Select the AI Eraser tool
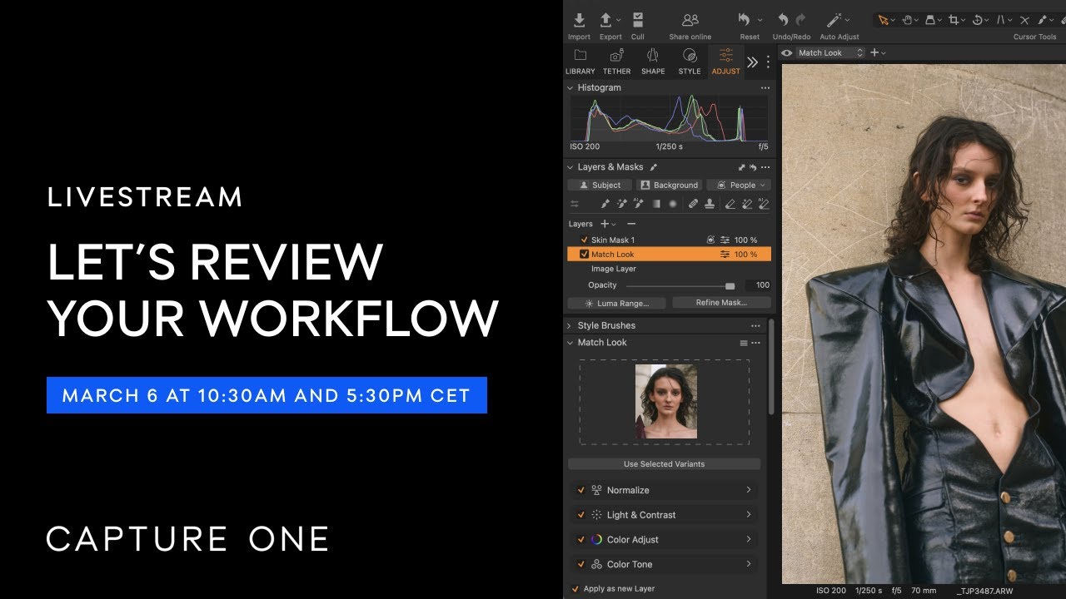 click(x=764, y=204)
